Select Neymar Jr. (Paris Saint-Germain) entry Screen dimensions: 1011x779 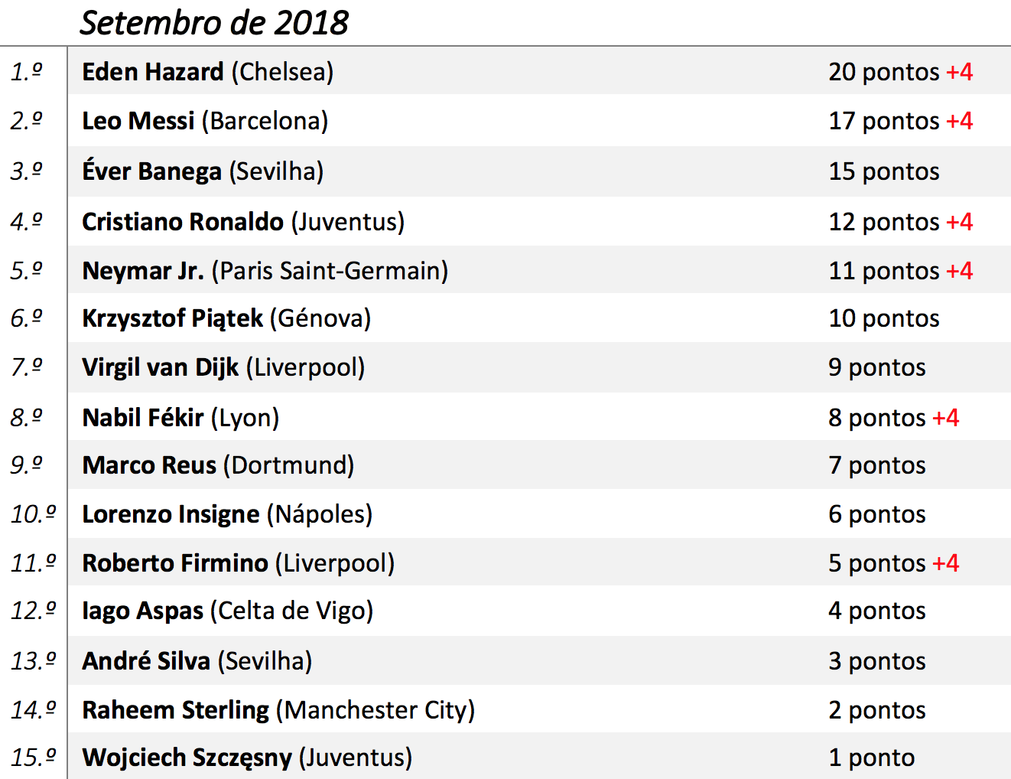click(x=265, y=271)
